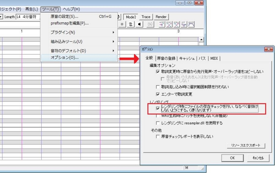Switch to the 原音の登録 tab

(x=166, y=58)
